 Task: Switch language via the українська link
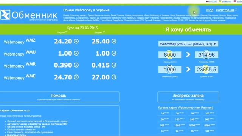point(227,1)
